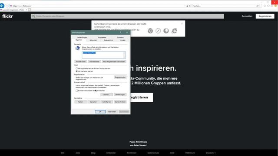Click the Chrome browser icon in warning banner
This screenshot has width=278, height=156.
(x=150, y=31)
